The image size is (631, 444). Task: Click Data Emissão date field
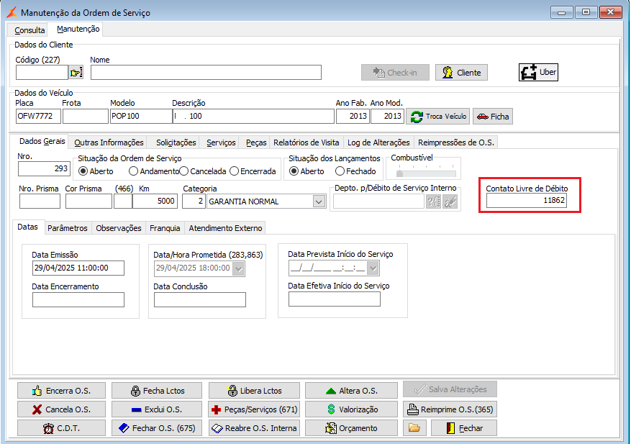(78, 268)
